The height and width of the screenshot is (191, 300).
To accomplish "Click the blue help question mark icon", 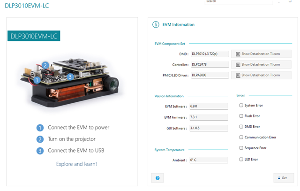I will (x=157, y=178).
